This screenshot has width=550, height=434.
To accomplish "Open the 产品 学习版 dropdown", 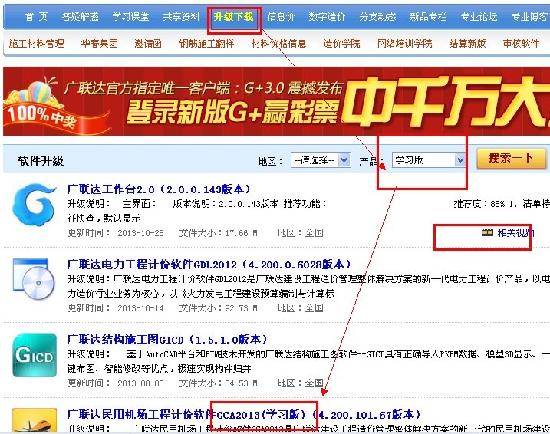I will 429,160.
